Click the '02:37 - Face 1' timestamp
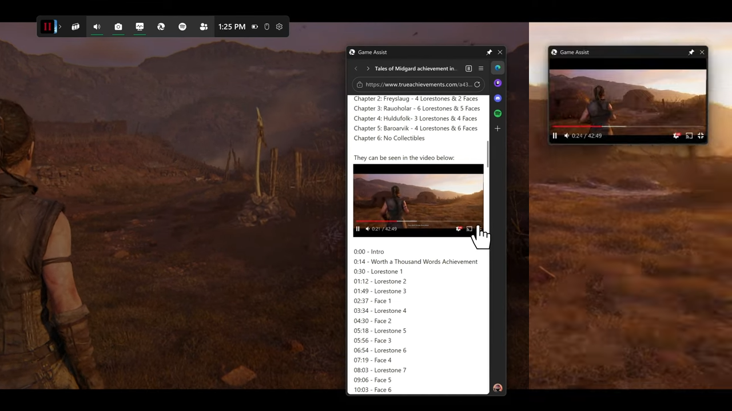The width and height of the screenshot is (732, 411). click(372, 301)
